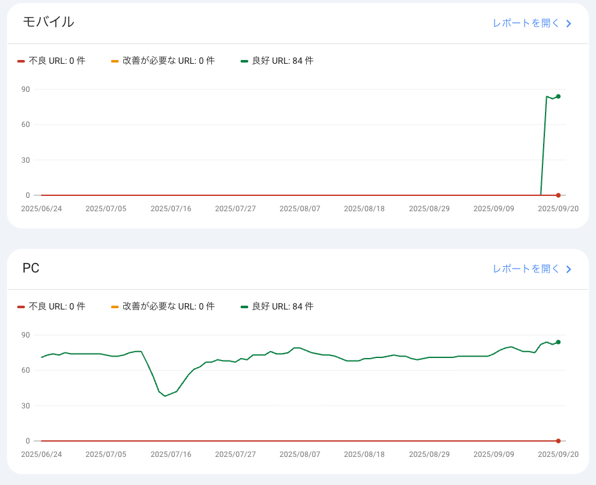Viewport: 596px width, 485px height.
Task: Click the 2025/07/16 date label on PC chart
Action: click(171, 454)
